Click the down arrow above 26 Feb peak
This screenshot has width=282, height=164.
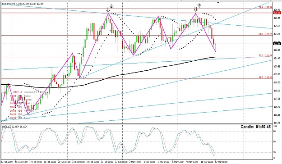tap(108, 10)
